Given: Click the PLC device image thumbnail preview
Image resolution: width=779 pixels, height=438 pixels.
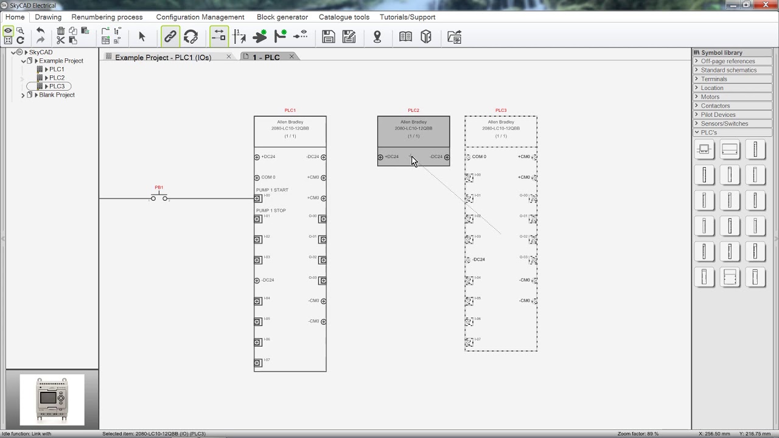Looking at the screenshot, I should coord(52,400).
